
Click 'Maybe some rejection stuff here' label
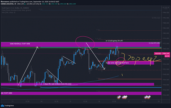[x=117, y=63]
